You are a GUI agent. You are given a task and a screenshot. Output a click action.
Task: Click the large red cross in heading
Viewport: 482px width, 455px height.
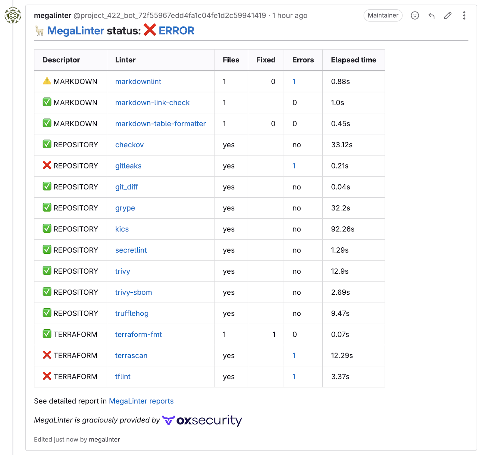150,30
